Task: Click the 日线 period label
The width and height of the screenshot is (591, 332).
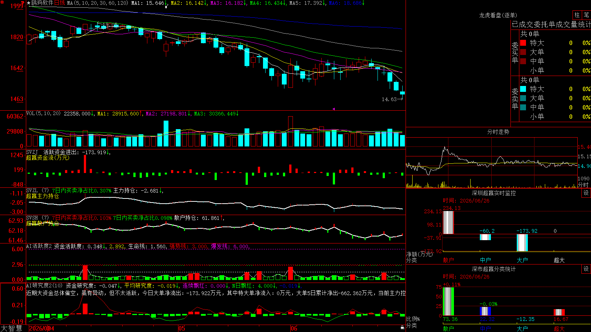Action: click(x=59, y=3)
